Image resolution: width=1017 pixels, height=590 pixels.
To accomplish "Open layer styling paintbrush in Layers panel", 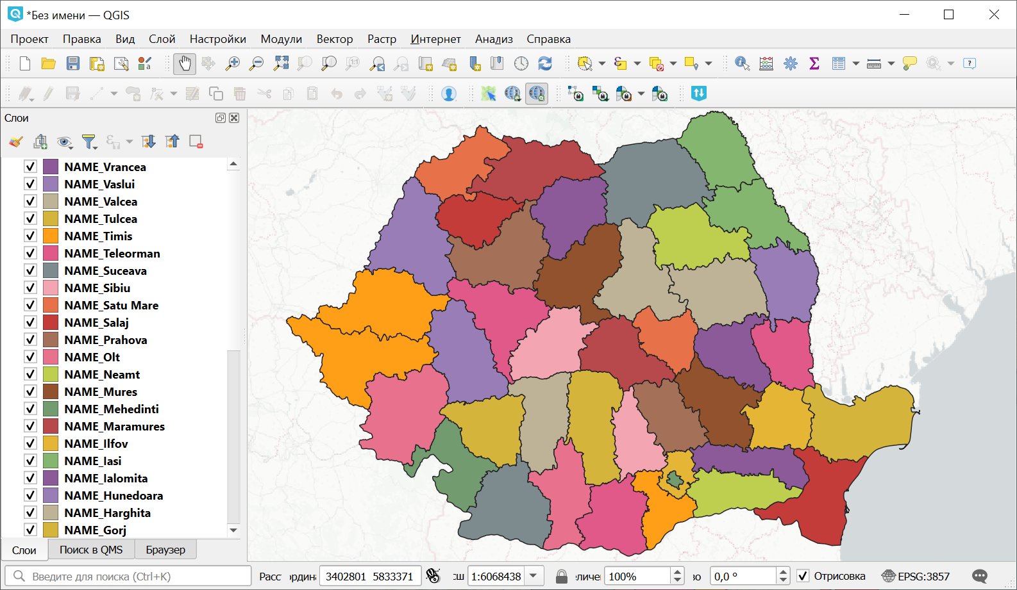I will [x=16, y=142].
